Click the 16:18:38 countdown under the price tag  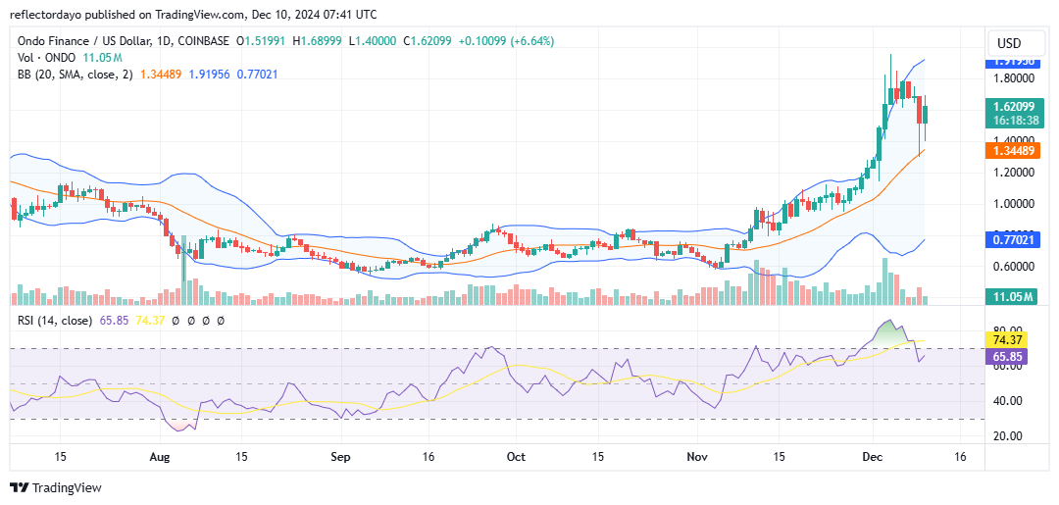click(1015, 119)
